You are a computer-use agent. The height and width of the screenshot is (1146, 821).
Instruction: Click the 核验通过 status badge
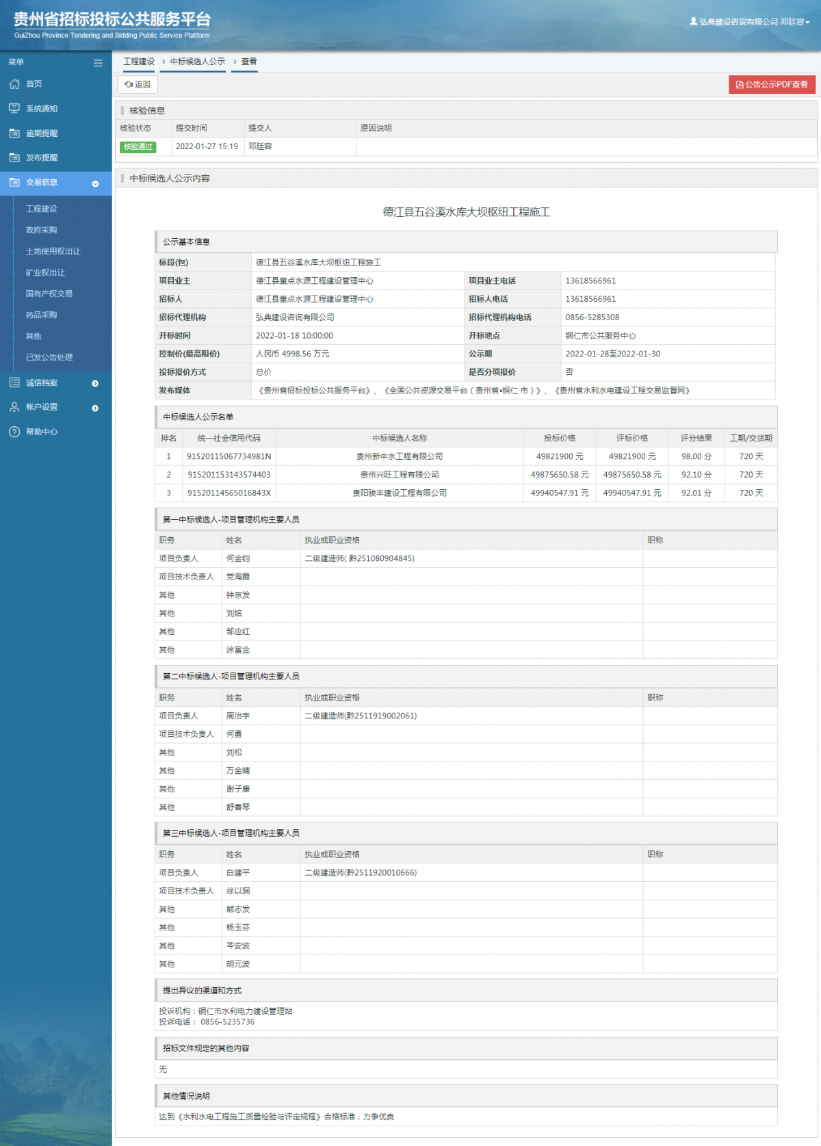[138, 146]
